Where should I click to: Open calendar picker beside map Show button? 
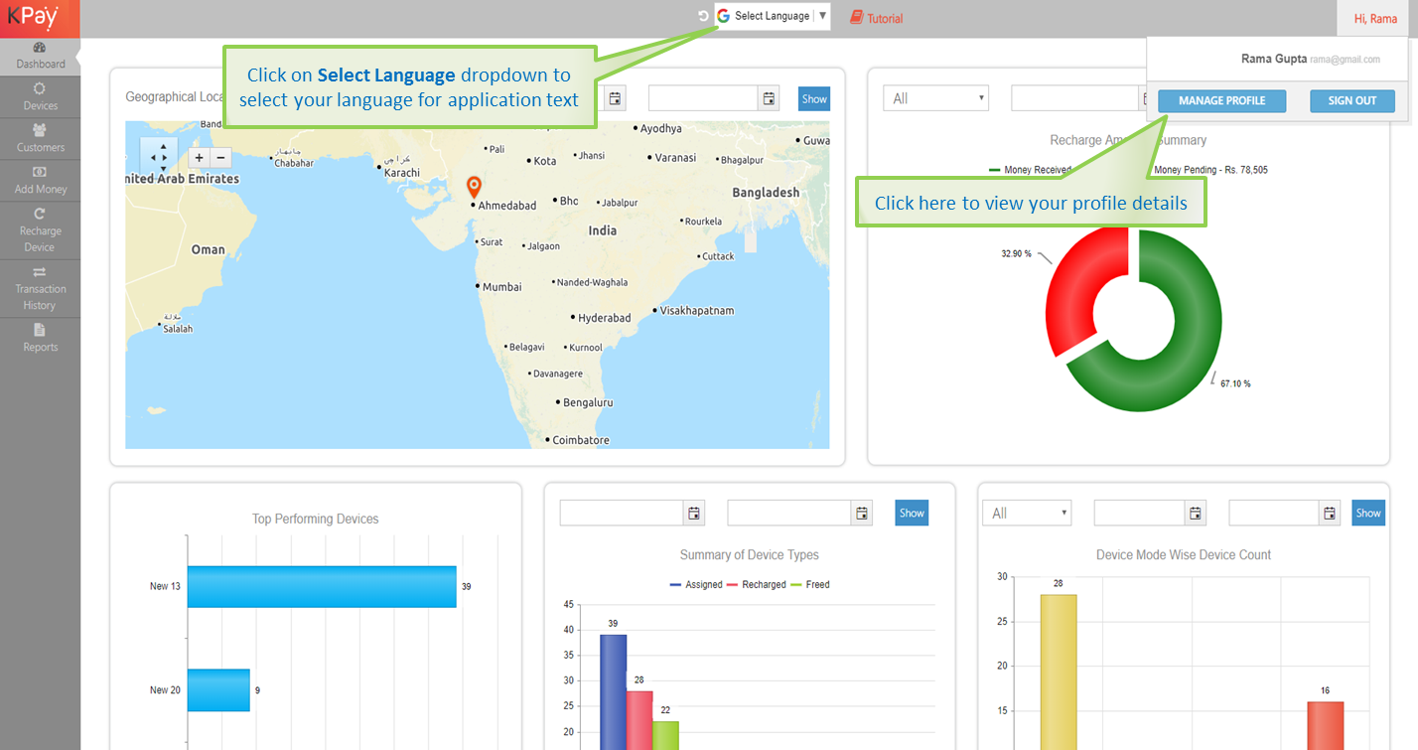click(x=768, y=98)
